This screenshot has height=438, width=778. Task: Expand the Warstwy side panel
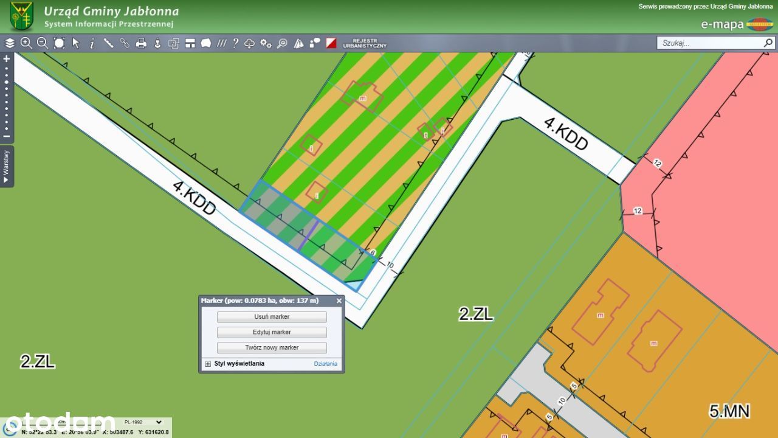click(7, 166)
